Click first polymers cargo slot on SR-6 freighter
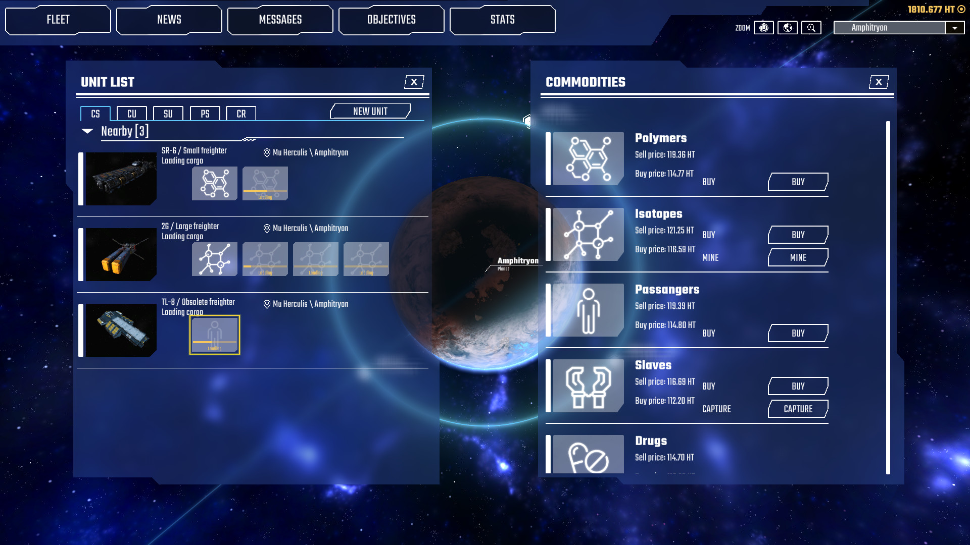This screenshot has height=545, width=970. point(215,183)
